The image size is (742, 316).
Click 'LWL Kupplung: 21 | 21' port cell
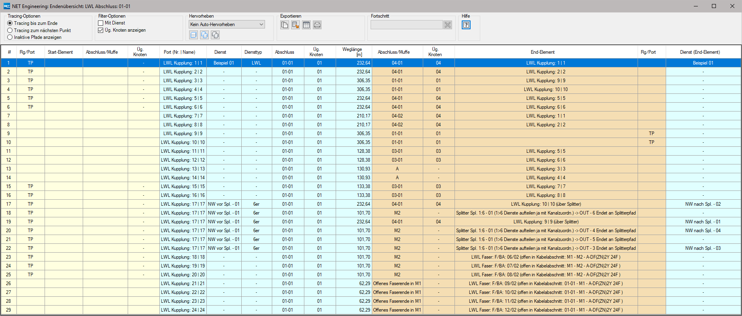coord(183,284)
